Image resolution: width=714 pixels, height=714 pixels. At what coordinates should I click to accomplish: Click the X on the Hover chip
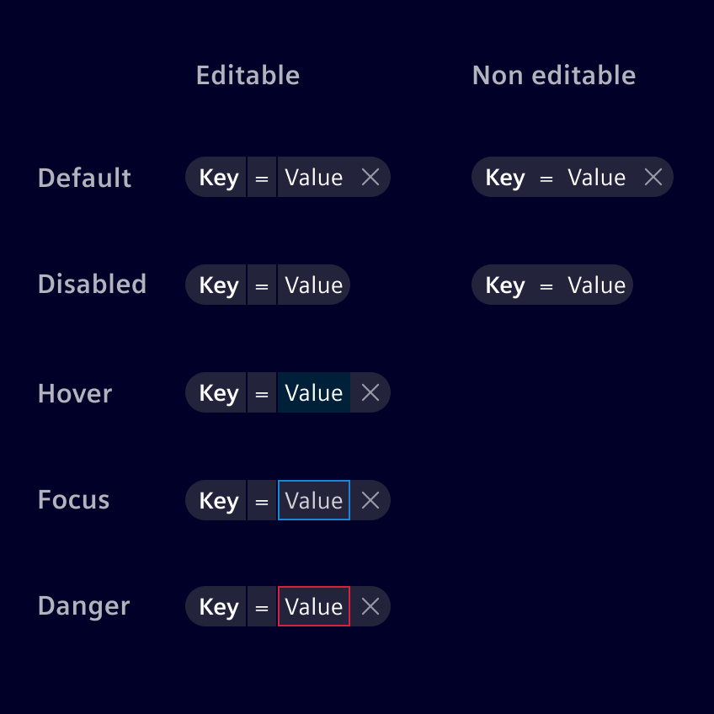(370, 392)
